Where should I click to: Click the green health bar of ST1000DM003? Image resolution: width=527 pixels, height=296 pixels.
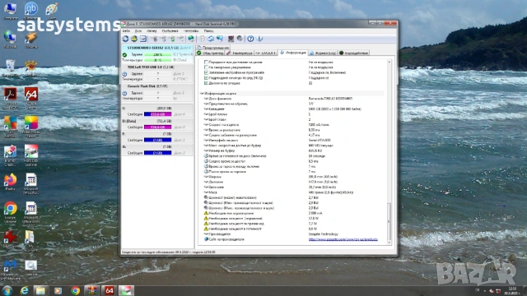pyautogui.click(x=157, y=55)
